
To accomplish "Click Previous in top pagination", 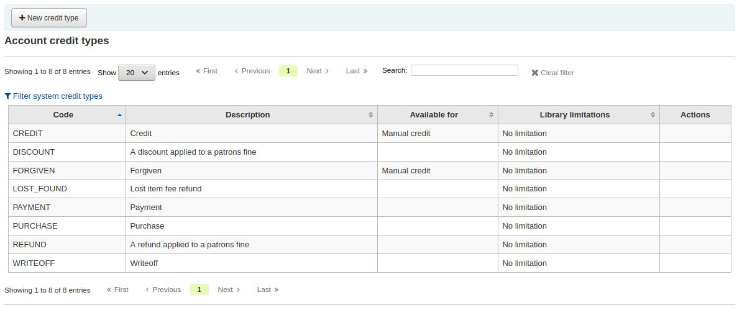I will point(252,71).
